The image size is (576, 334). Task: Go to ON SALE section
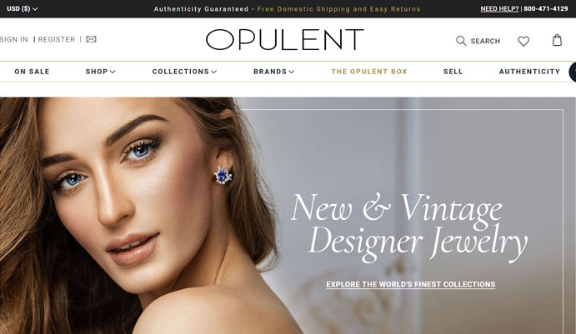(x=32, y=72)
